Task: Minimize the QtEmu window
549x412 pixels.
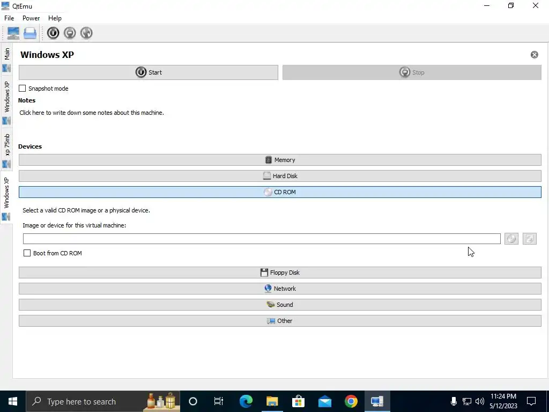Action: [x=487, y=5]
